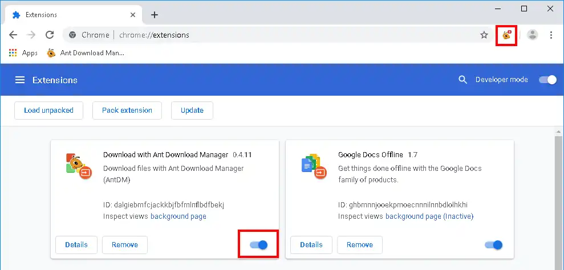Bookmark this page with the star icon
564x270 pixels.
(484, 35)
